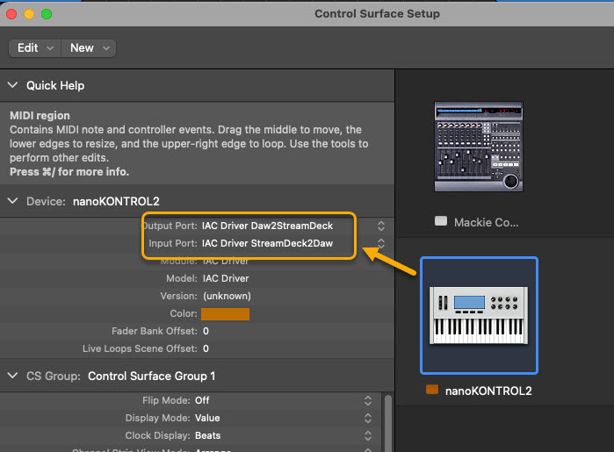This screenshot has width=614, height=452.
Task: Collapse the Device nanoKONTROL2 section
Action: tap(13, 201)
